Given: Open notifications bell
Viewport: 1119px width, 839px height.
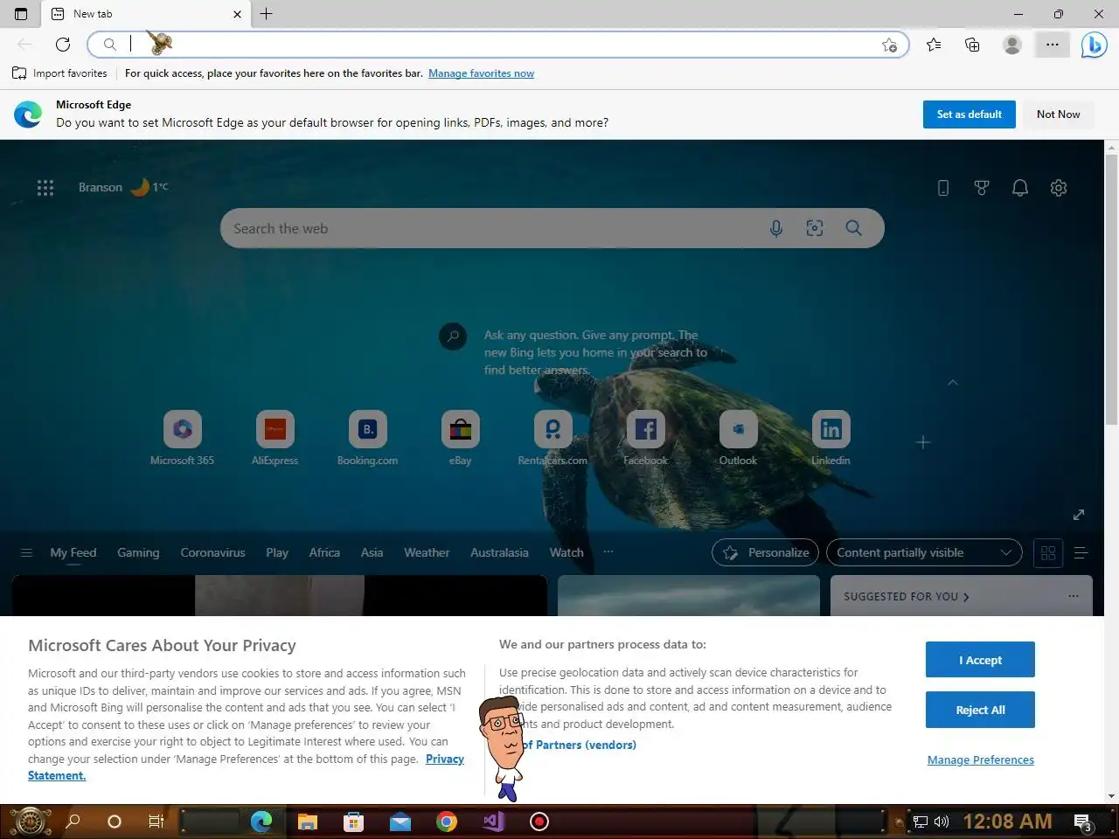Looking at the screenshot, I should click(x=1020, y=188).
